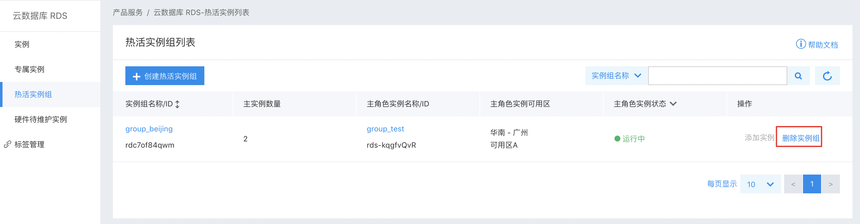Click the refresh list icon
This screenshot has width=860, height=224.
coord(827,76)
